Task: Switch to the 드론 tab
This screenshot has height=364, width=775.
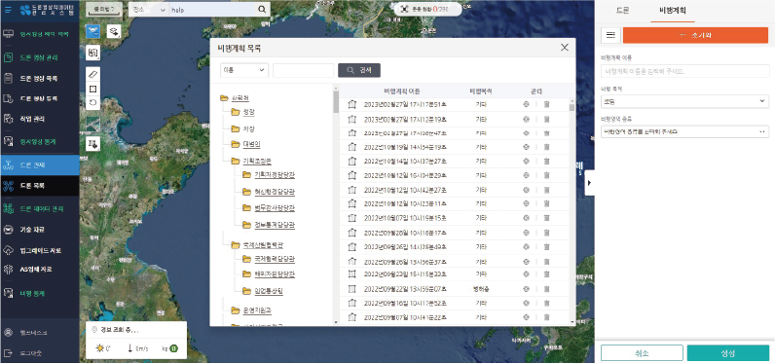Action: tap(623, 11)
